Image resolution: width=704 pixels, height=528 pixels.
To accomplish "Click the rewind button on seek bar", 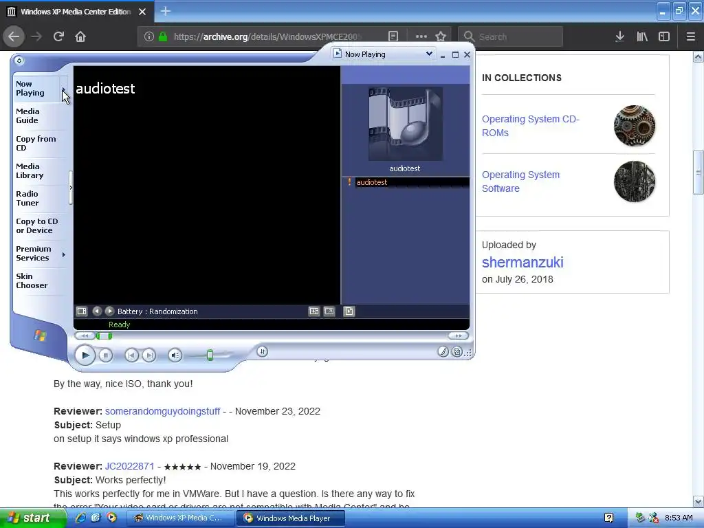I will (85, 335).
